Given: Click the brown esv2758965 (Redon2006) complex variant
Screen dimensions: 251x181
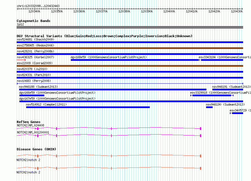Looking at the screenshot, I should [x=130, y=48].
